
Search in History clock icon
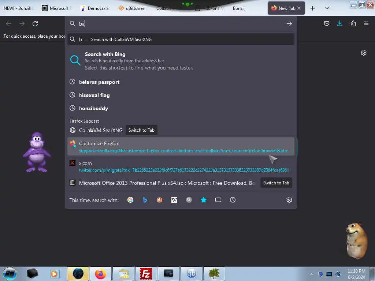(x=233, y=200)
